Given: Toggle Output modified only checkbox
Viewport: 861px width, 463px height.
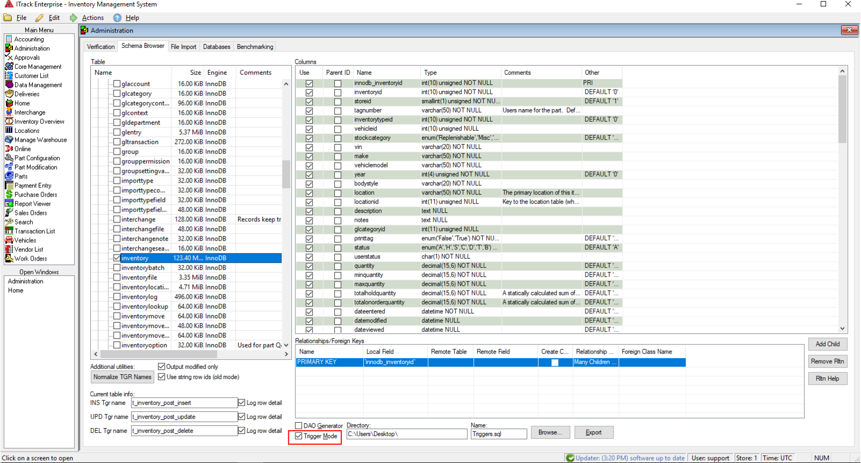Looking at the screenshot, I should (161, 367).
